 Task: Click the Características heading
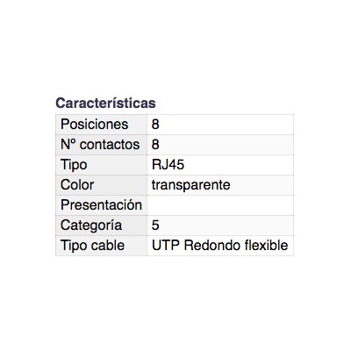coord(105,103)
